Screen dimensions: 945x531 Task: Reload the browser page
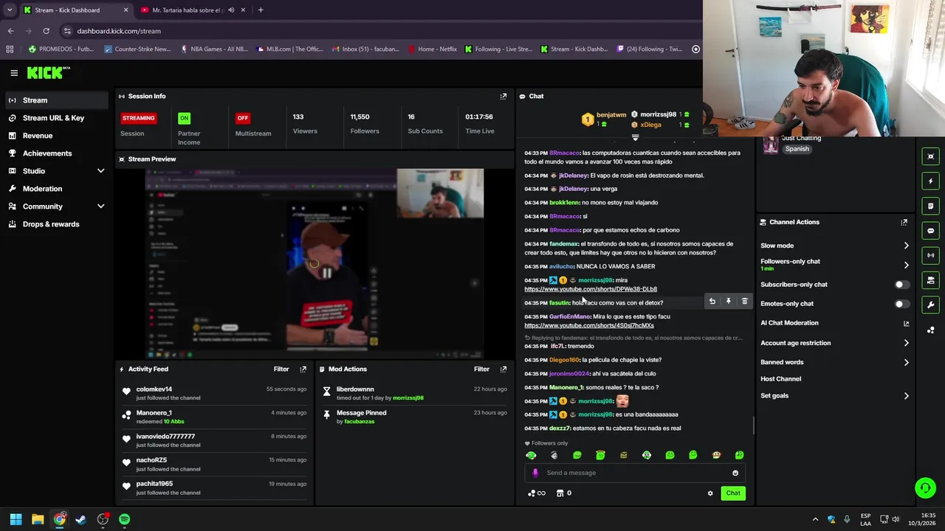(46, 31)
